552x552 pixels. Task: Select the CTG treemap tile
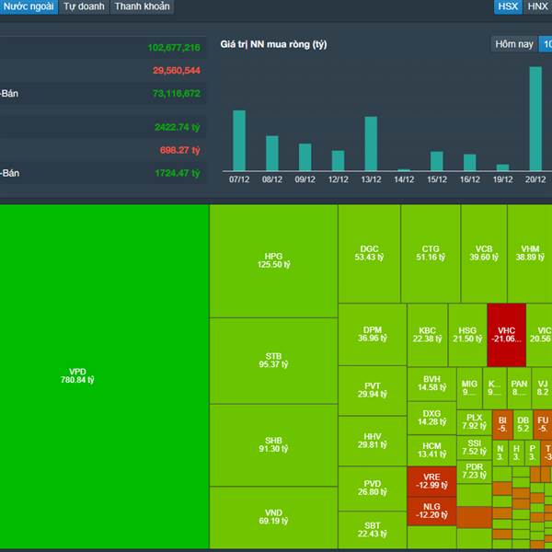tap(431, 254)
